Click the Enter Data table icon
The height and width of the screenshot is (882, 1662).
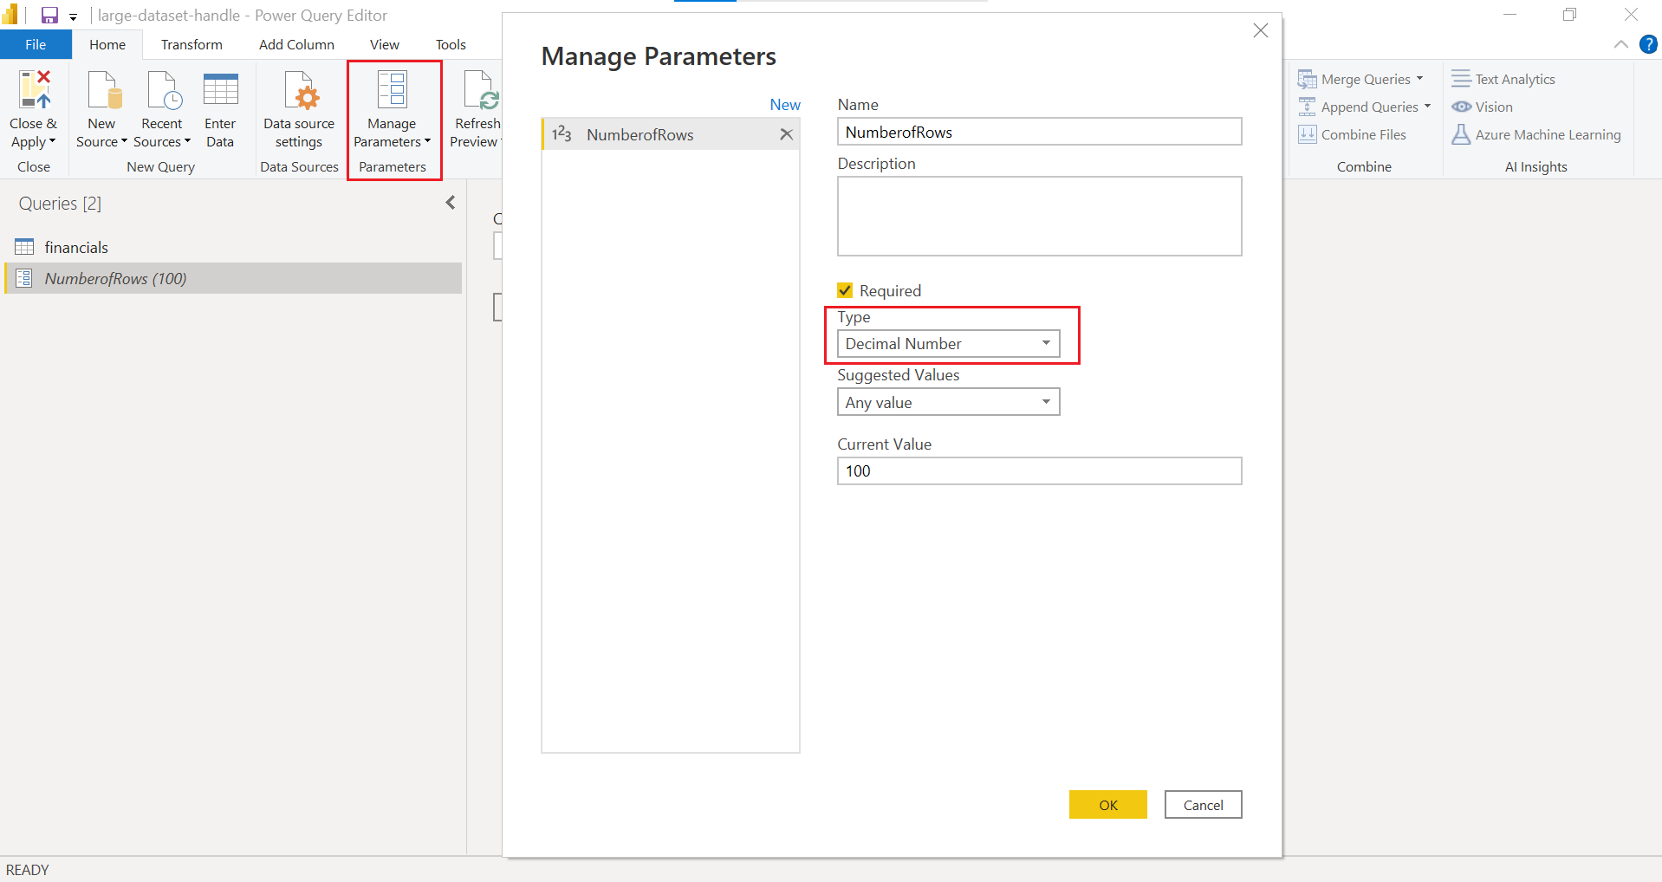(x=220, y=90)
